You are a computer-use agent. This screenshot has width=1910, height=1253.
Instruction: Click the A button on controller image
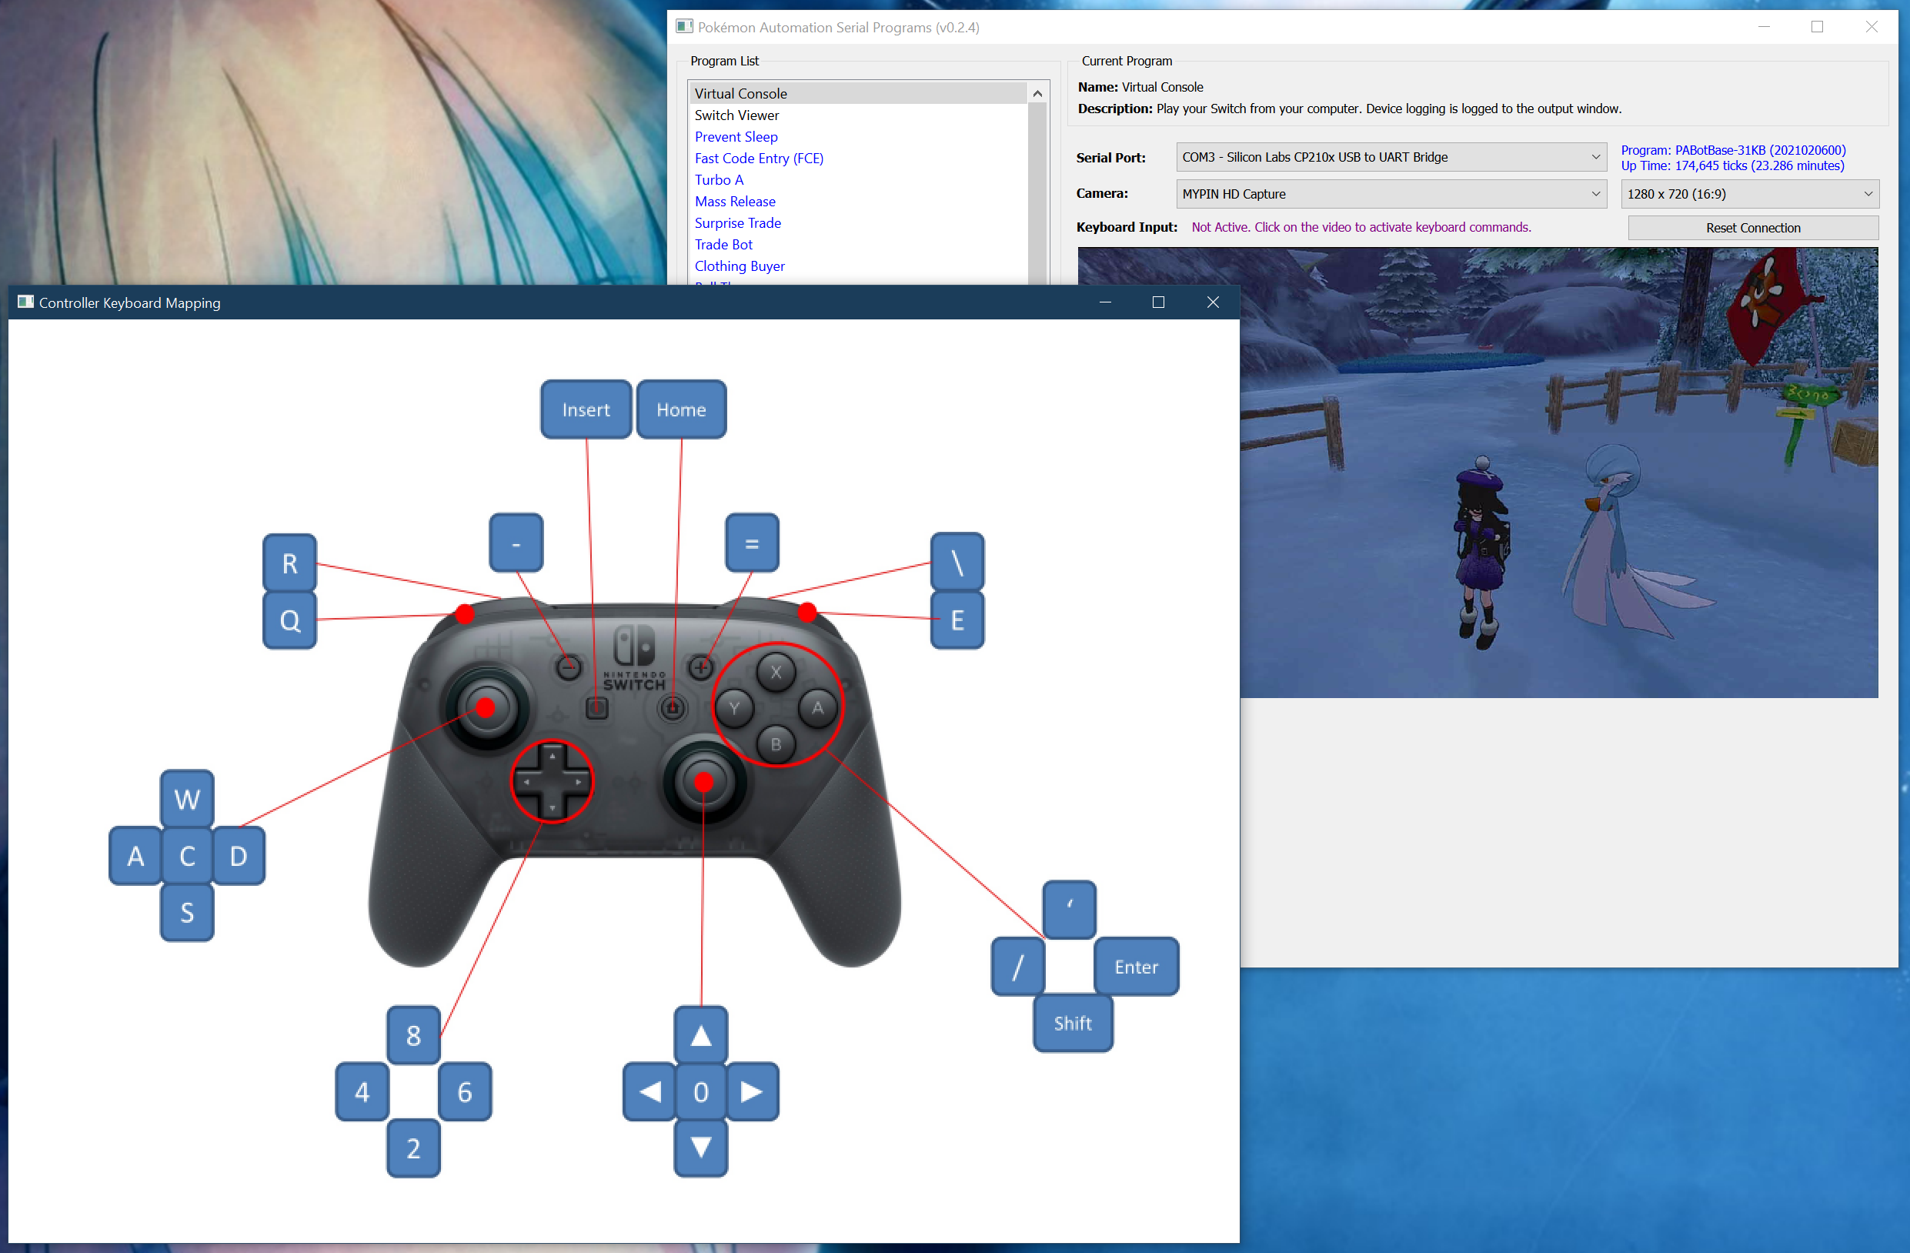coord(817,707)
